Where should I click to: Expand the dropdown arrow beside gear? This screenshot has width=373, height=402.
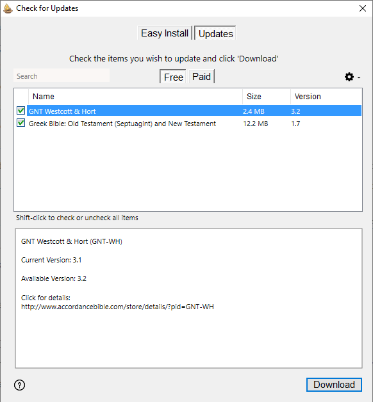359,77
